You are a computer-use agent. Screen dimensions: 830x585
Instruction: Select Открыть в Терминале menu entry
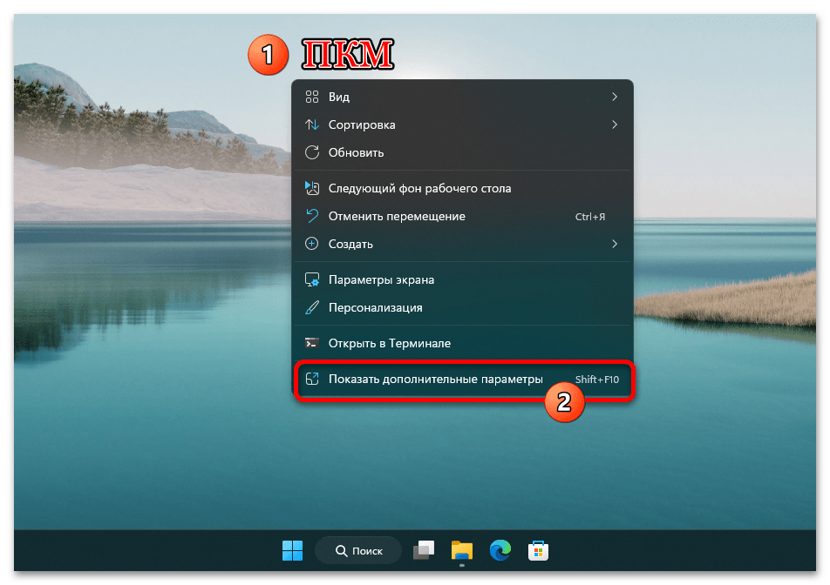click(389, 343)
